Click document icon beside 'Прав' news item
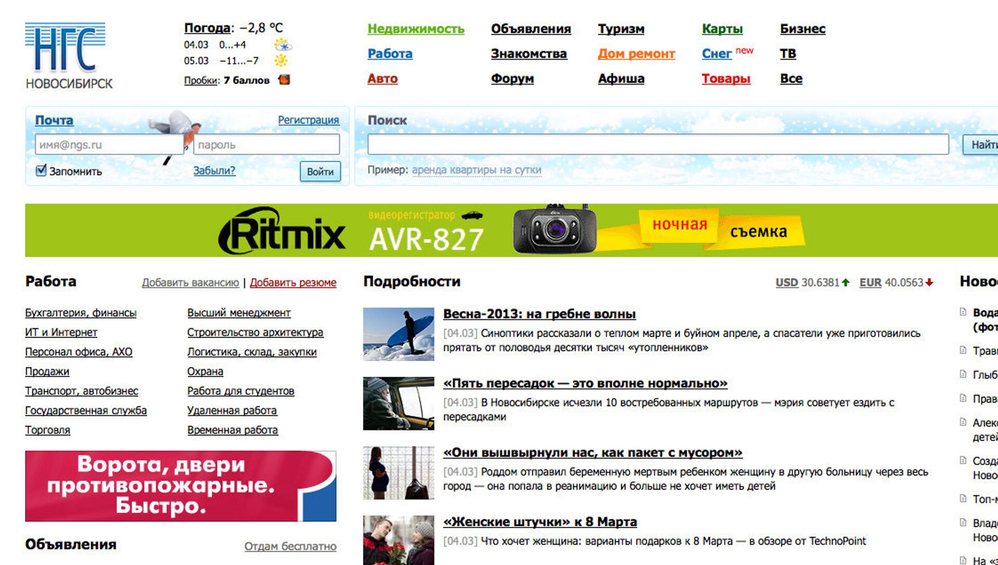This screenshot has height=565, width=998. pos(963,398)
